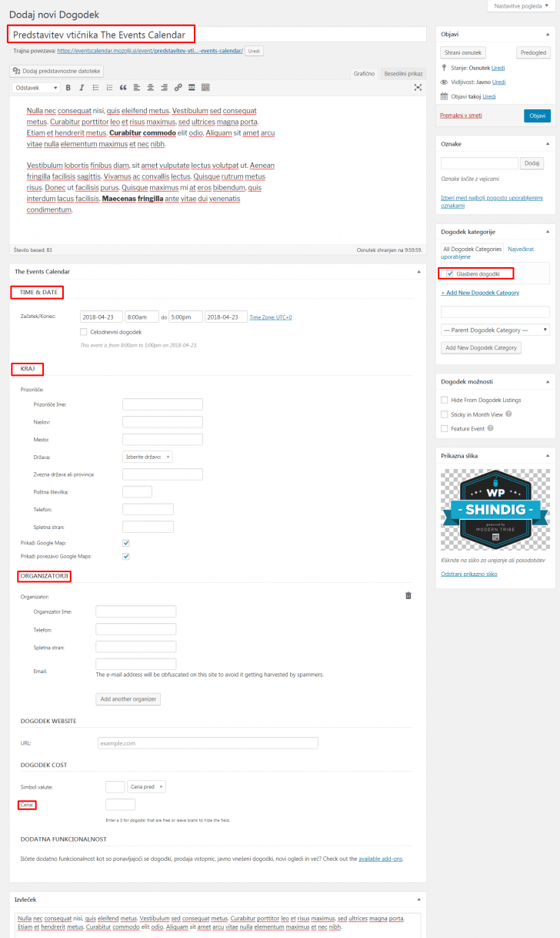
Task: Click the blue Objavi publish button
Action: click(x=537, y=116)
